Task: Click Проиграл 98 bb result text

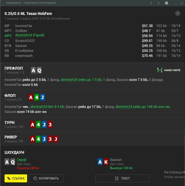Action: [x=28, y=168]
